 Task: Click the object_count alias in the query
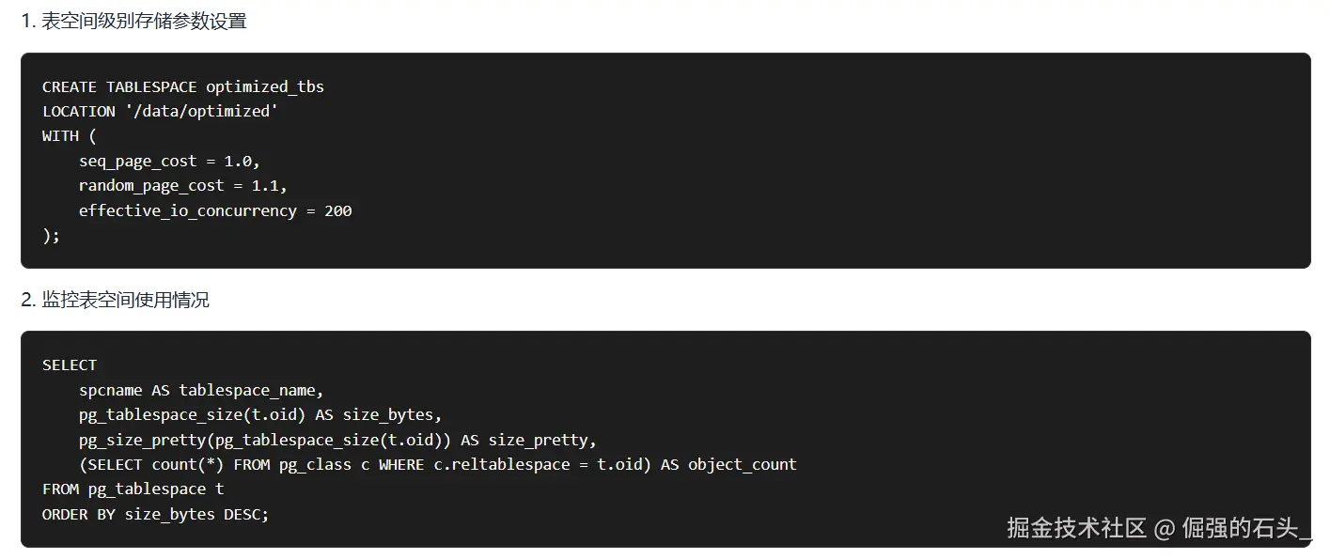[x=742, y=464]
